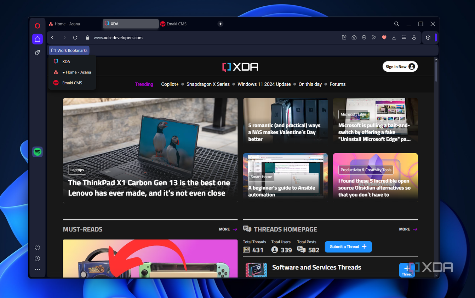Click the address bar URL field
This screenshot has width=475, height=298.
pyautogui.click(x=212, y=37)
